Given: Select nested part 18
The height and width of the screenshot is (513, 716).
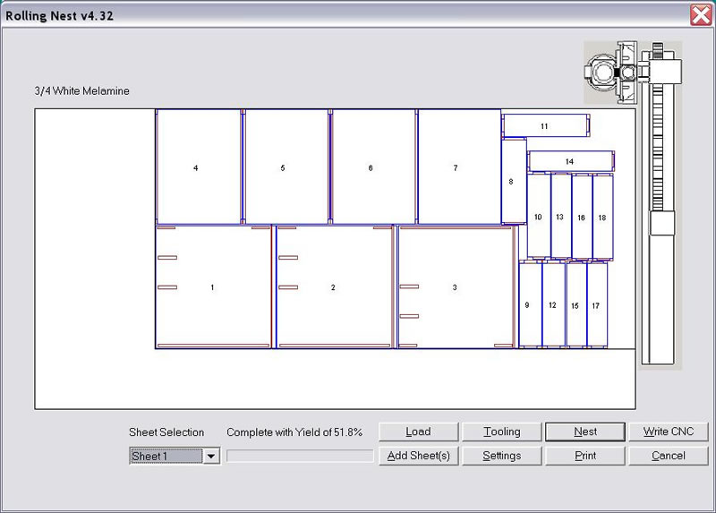Looking at the screenshot, I should coord(602,217).
